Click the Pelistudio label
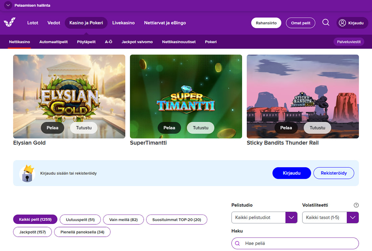Screen dimensions: 372x251 [x=242, y=205]
